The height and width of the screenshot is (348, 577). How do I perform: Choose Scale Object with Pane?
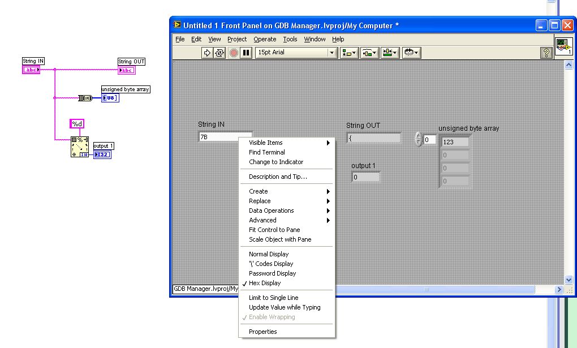(x=287, y=239)
